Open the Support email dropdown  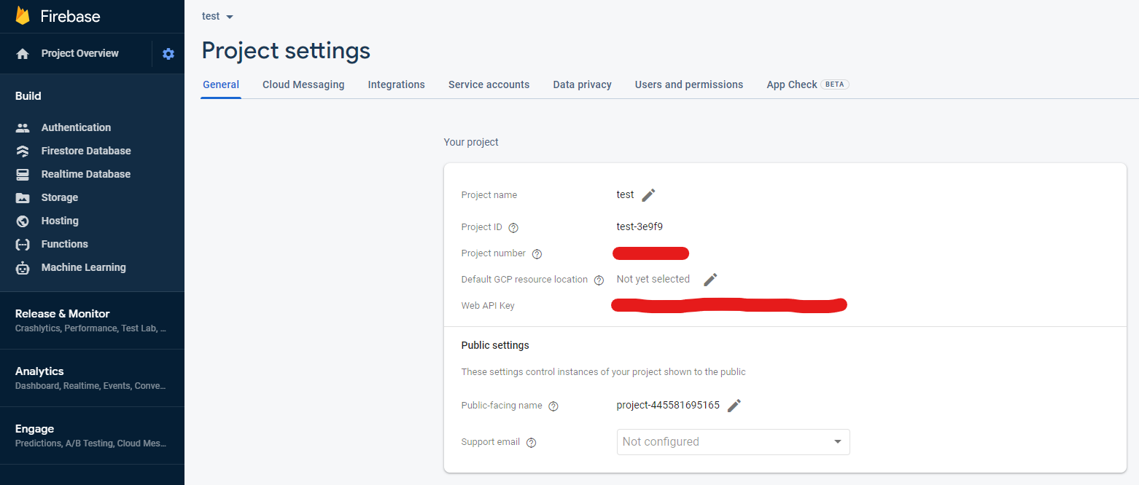[x=732, y=441]
